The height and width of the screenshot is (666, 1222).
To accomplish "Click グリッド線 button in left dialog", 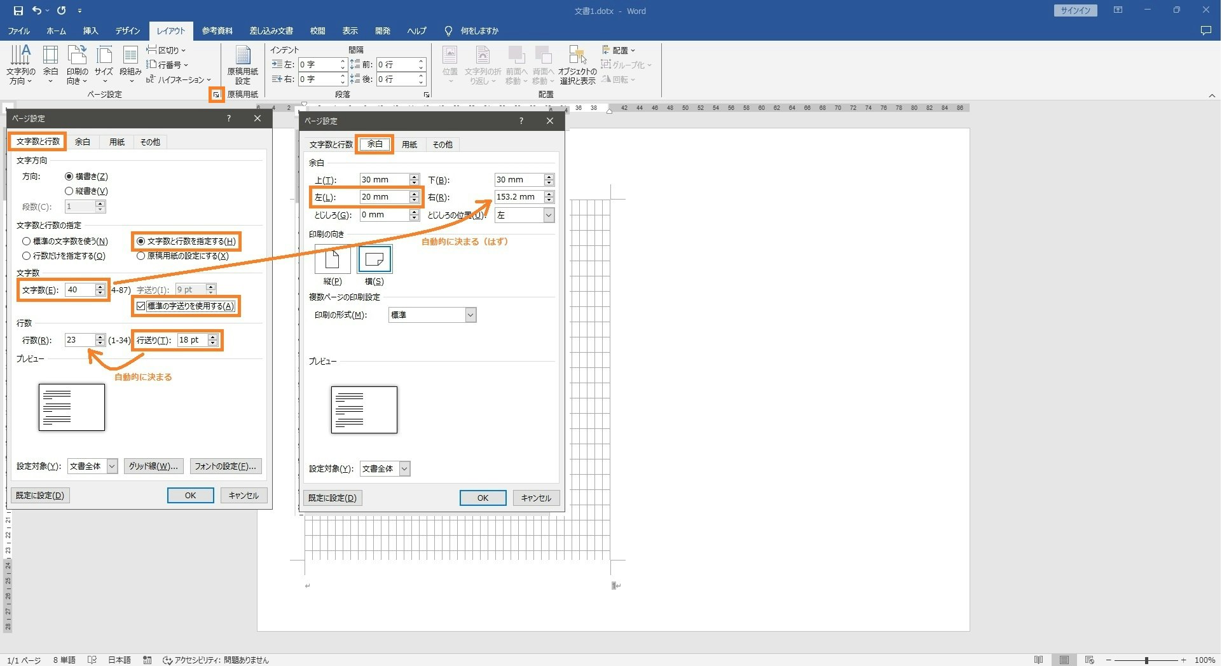I will point(154,466).
